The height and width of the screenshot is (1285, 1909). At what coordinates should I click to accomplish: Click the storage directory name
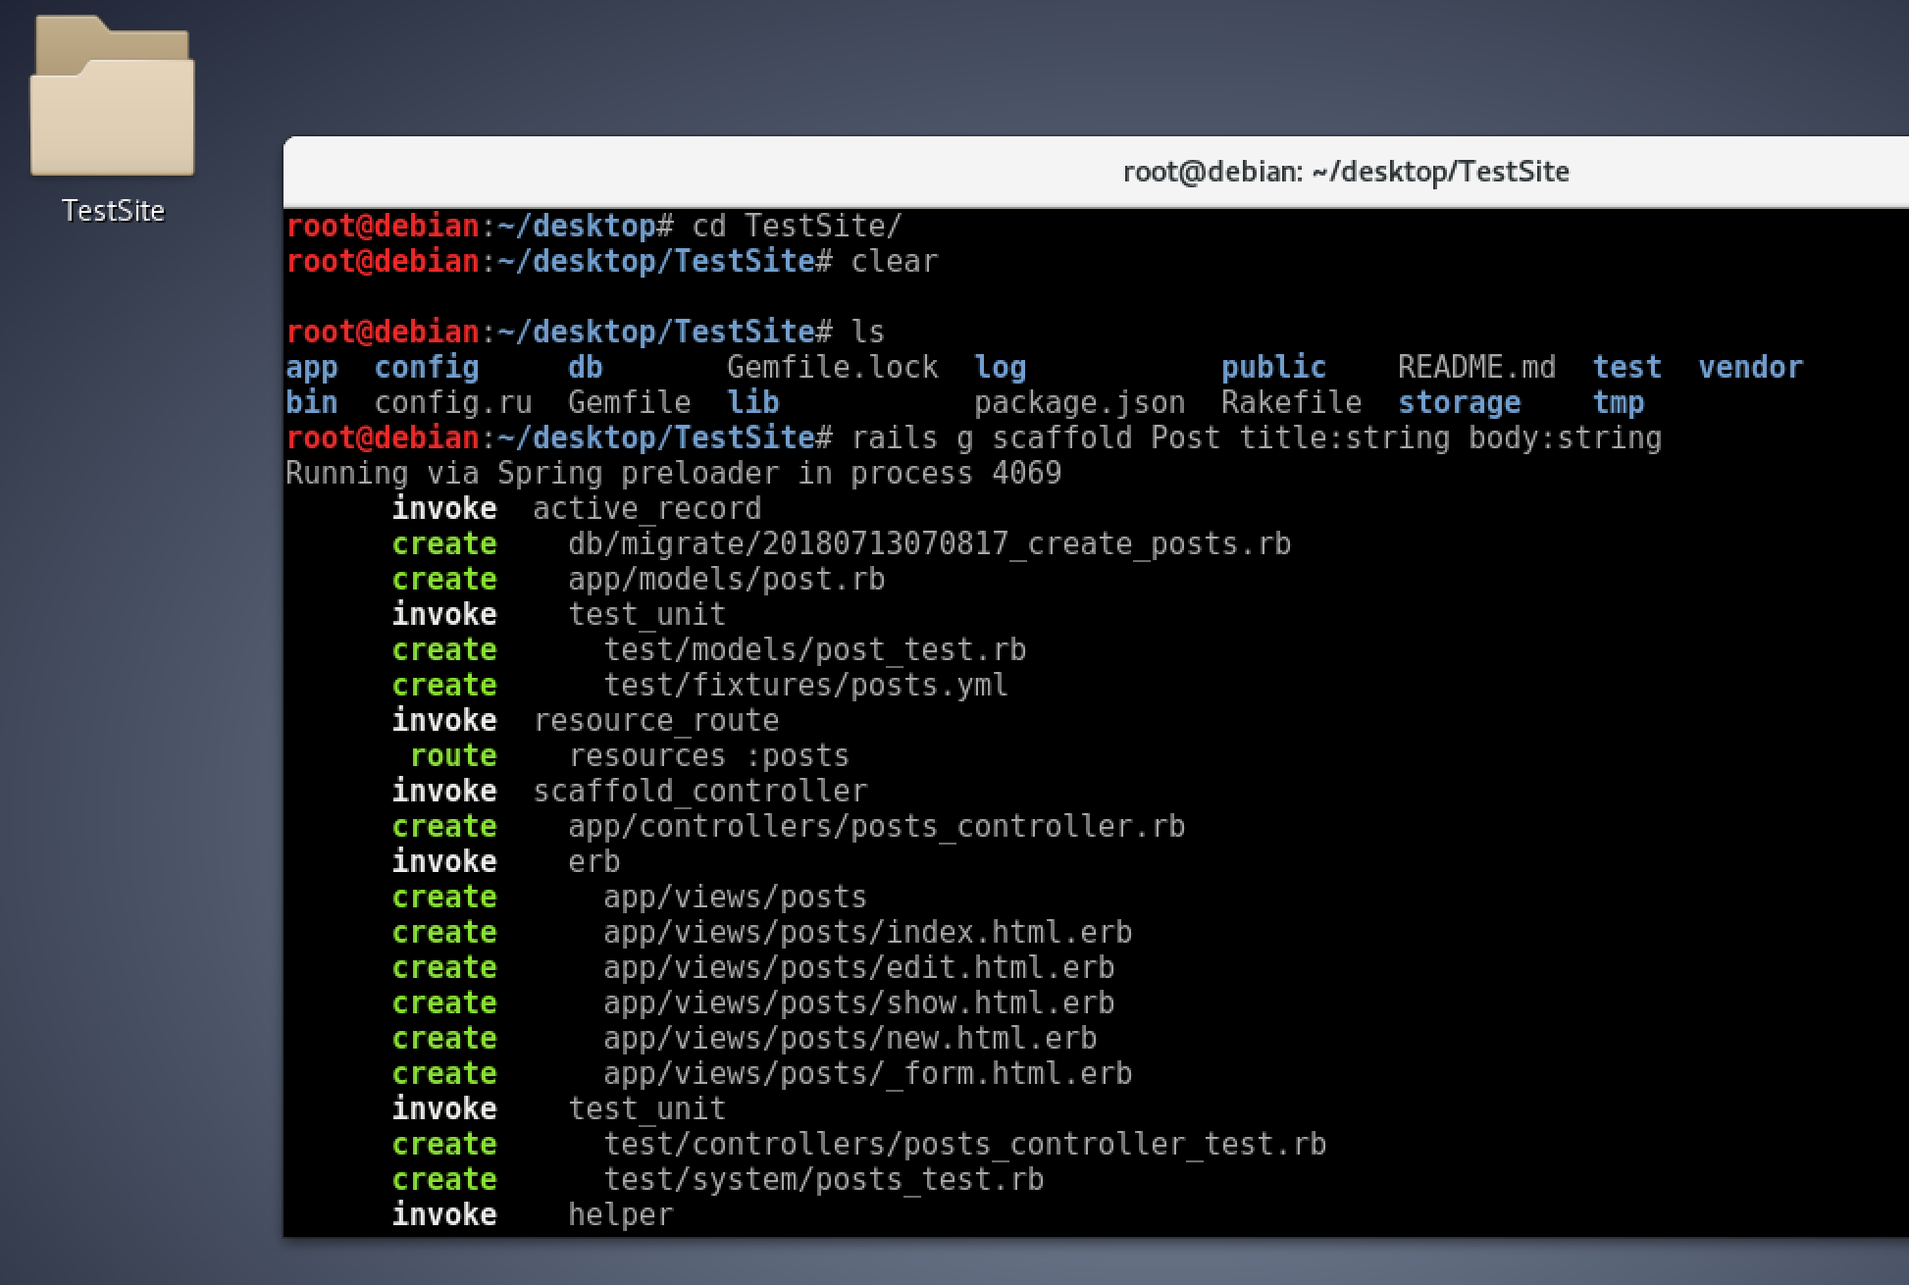coord(1459,402)
